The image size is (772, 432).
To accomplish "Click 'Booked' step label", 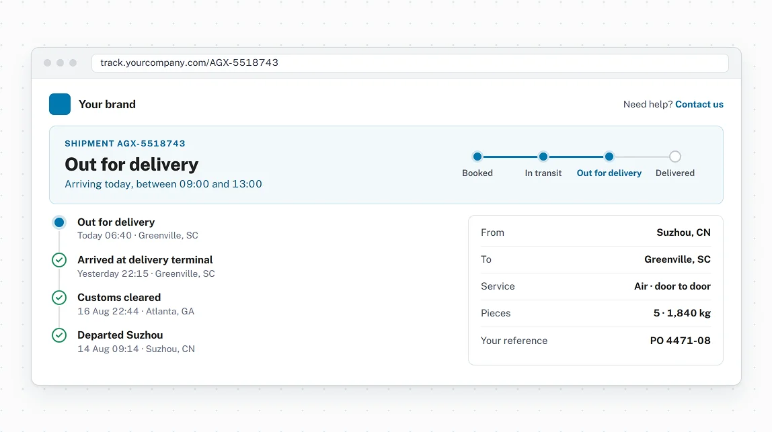I will click(477, 173).
